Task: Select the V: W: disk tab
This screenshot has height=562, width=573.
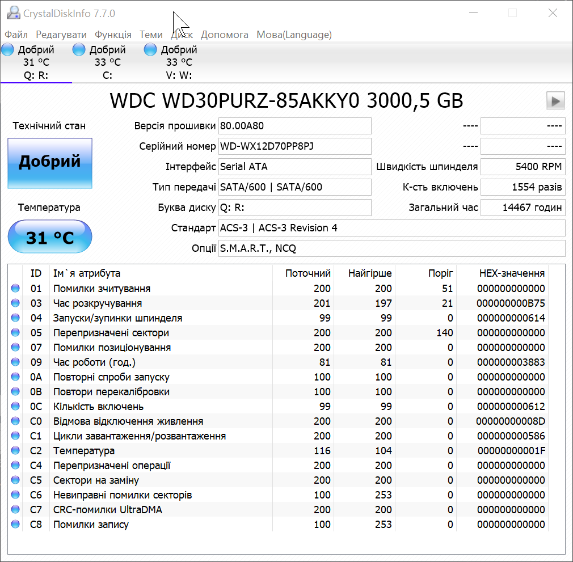Action: 179,62
